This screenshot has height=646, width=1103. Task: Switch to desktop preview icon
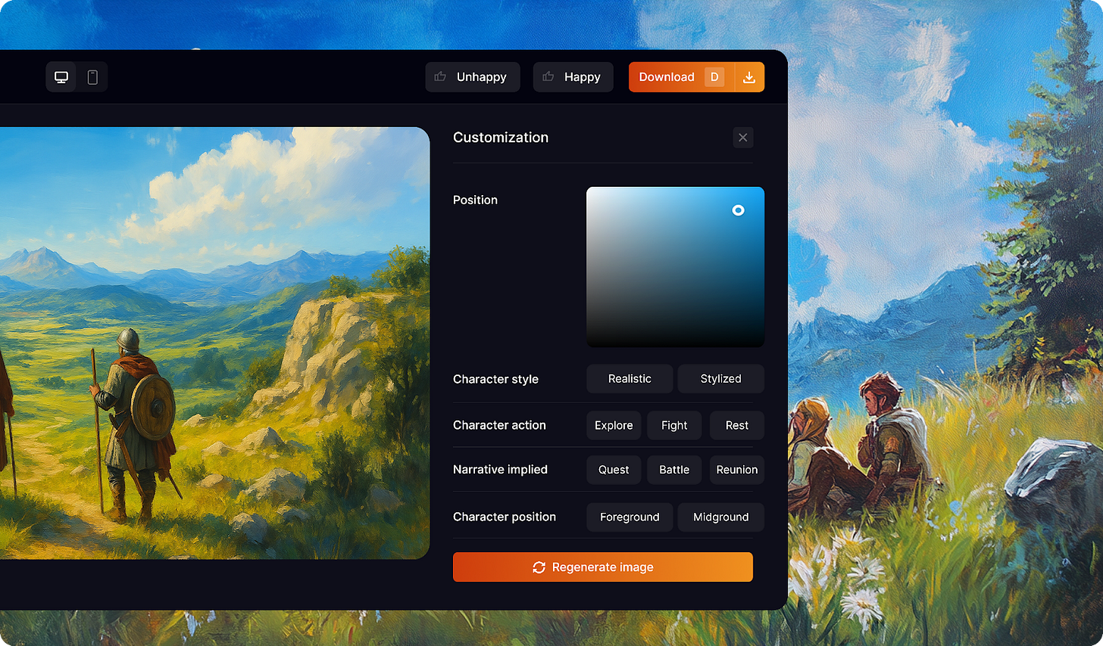pos(61,77)
